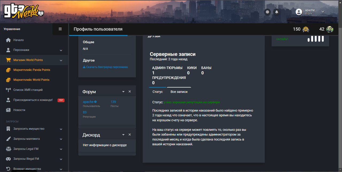
Task: Open the settings gear icon in header
Action: coord(267,12)
